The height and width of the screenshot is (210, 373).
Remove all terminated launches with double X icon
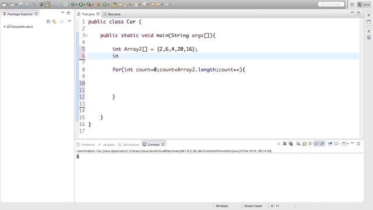(x=291, y=144)
